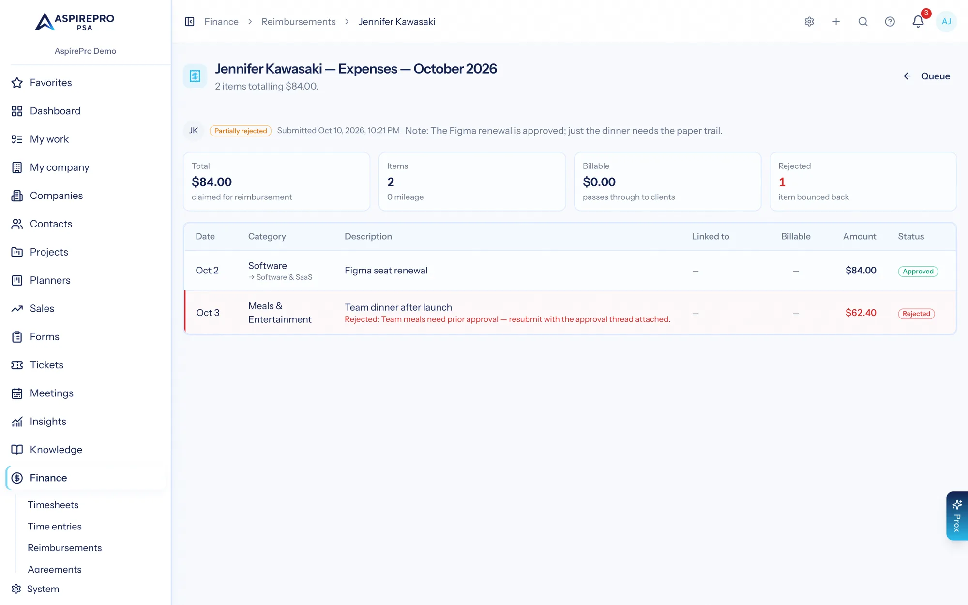
Task: Click the Amount column header
Action: [x=860, y=236]
